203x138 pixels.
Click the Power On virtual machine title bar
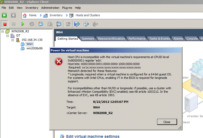[x=116, y=50]
